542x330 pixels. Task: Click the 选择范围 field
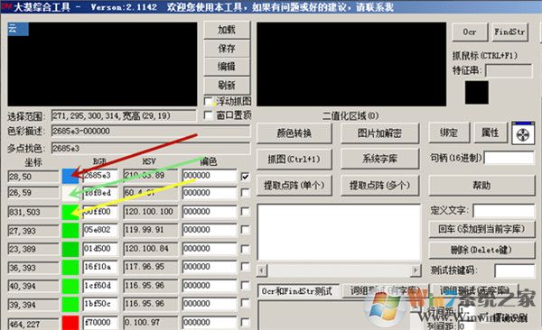124,115
